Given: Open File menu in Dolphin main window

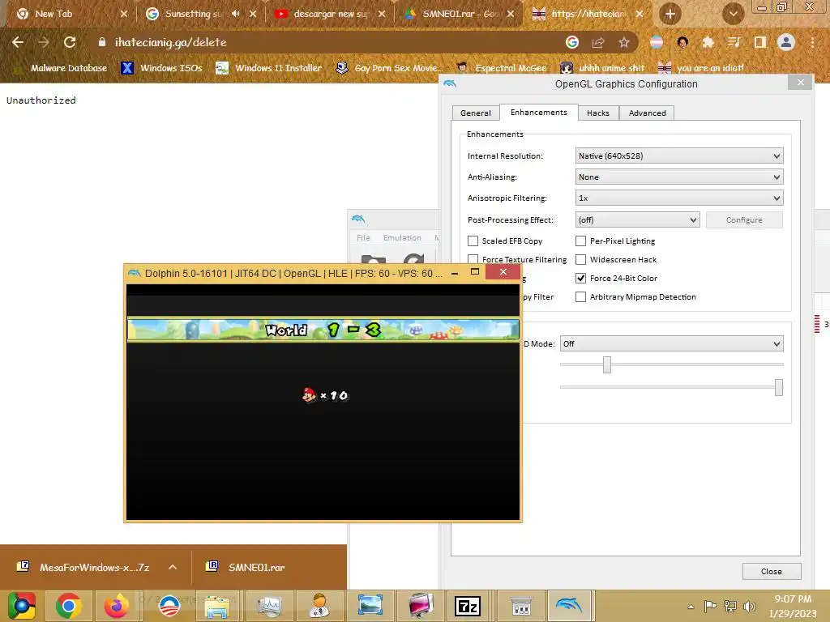Looking at the screenshot, I should point(363,238).
